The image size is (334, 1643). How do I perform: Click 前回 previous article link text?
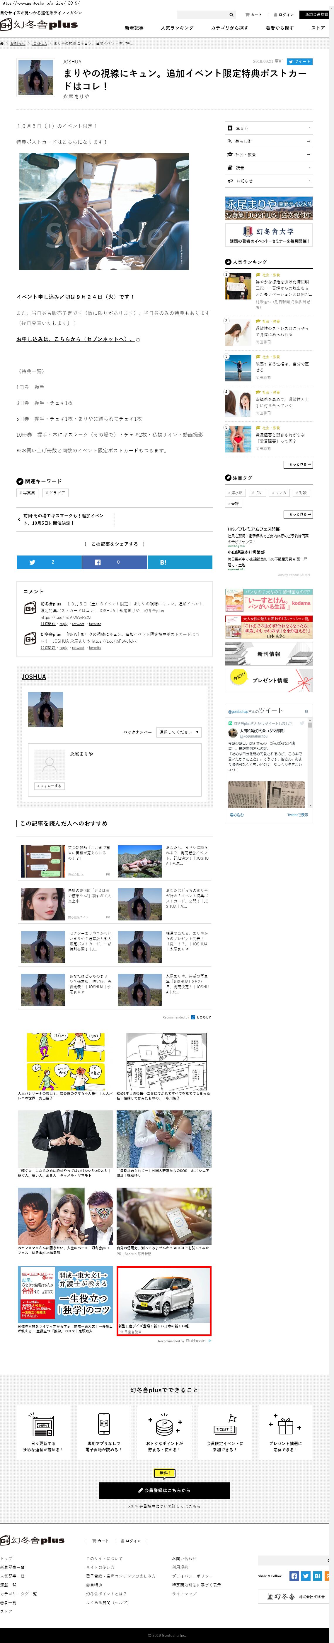(x=63, y=519)
